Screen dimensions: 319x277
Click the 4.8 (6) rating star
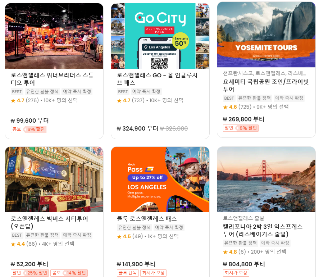point(225,252)
